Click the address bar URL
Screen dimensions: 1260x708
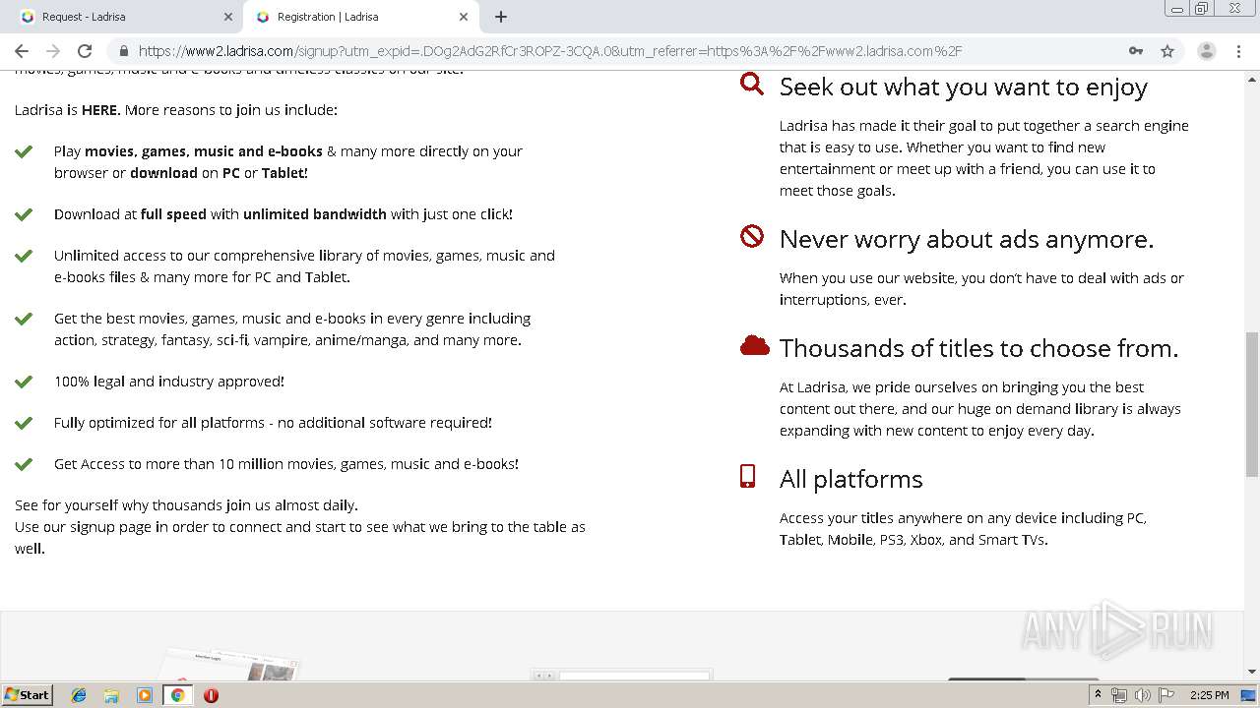click(549, 51)
